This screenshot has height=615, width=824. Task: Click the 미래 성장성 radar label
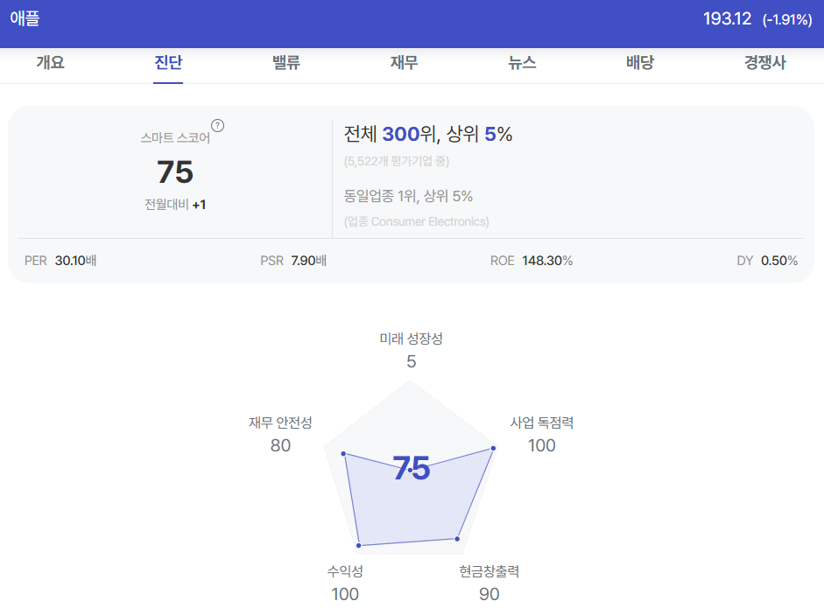411,339
